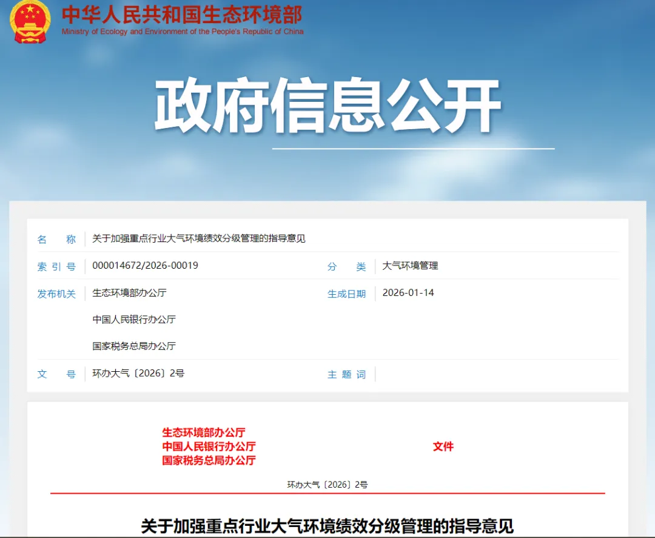Select the 索引号 field label
The width and height of the screenshot is (655, 538).
pos(56,266)
